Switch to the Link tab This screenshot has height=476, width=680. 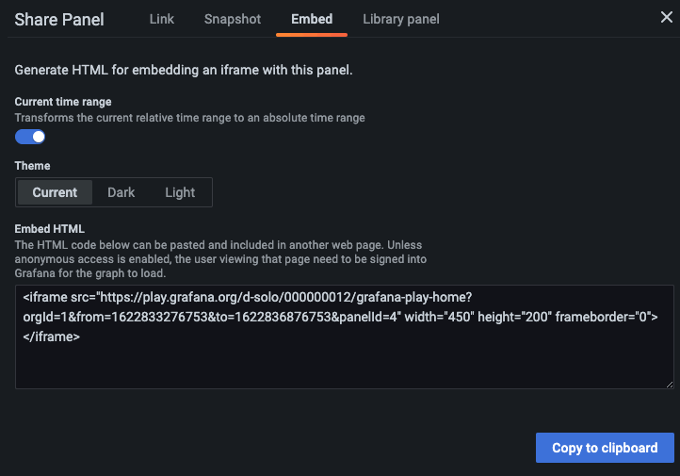point(162,19)
